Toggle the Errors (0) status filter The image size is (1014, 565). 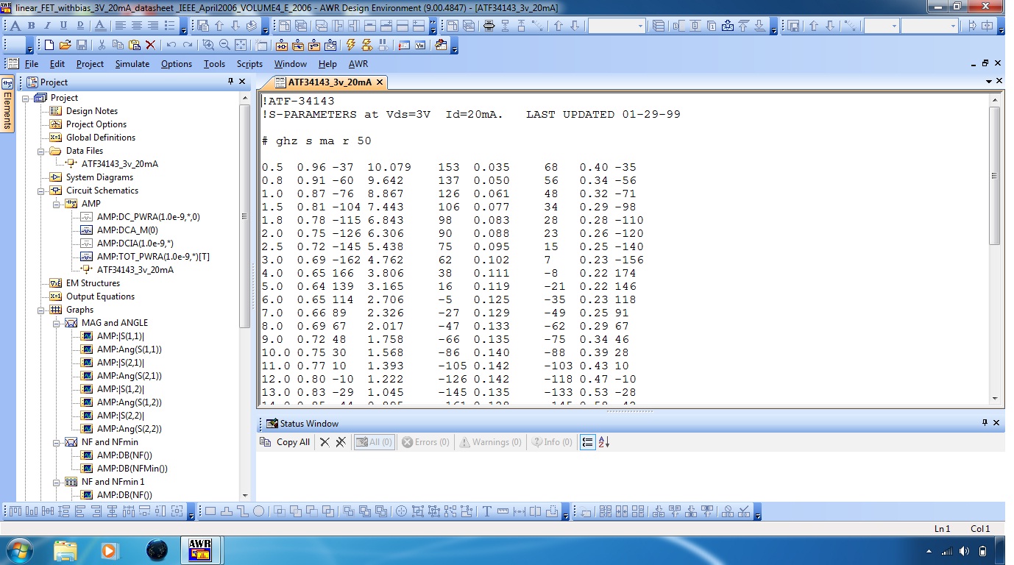point(425,442)
